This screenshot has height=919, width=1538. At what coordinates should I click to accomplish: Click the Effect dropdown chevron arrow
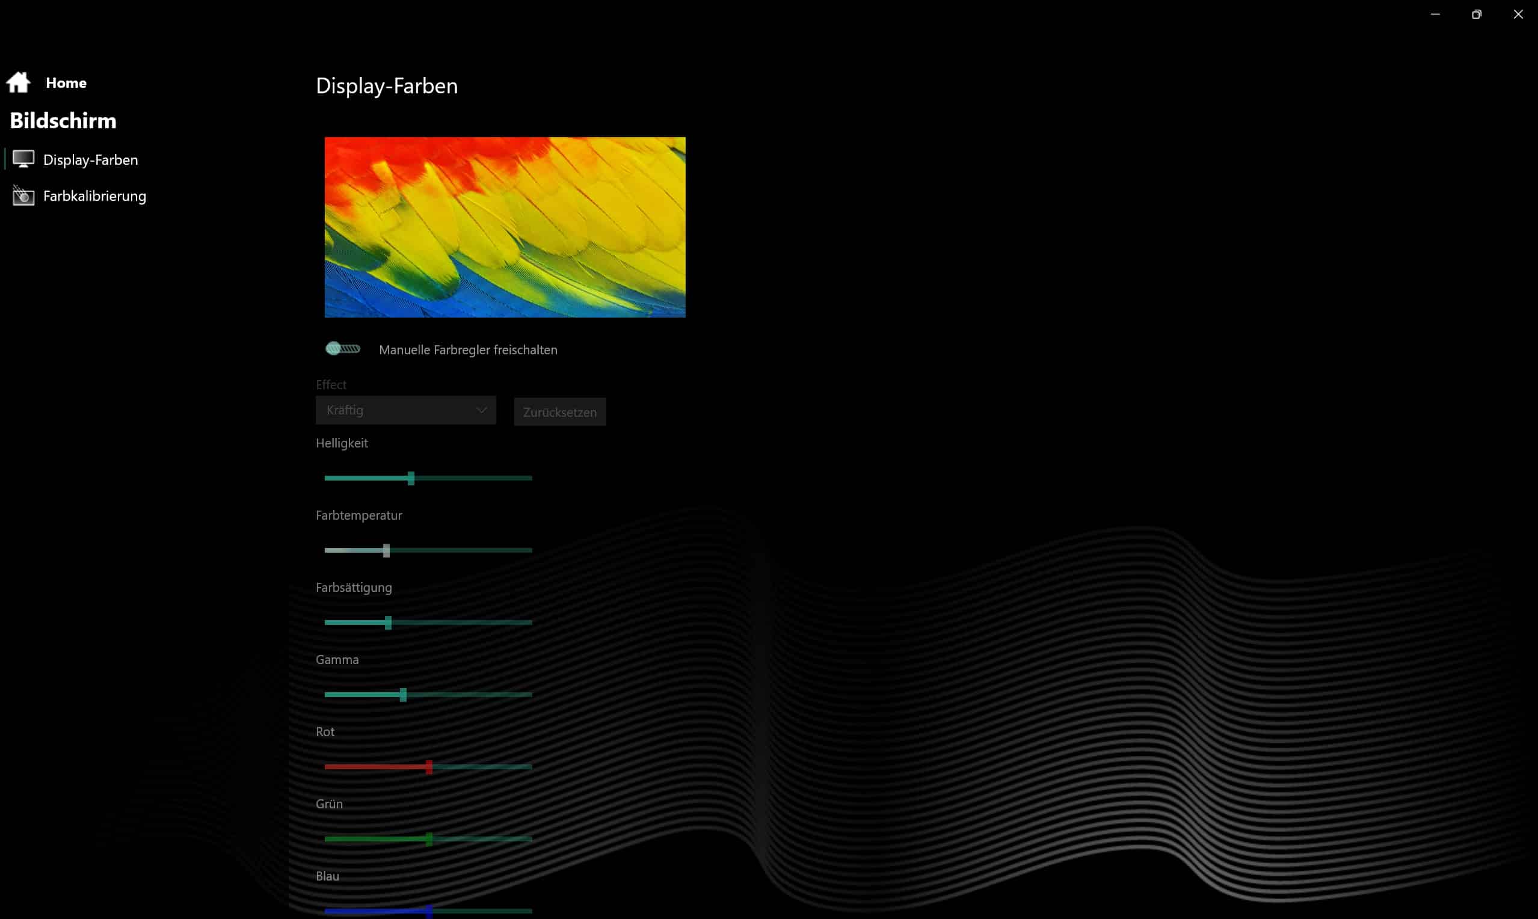[481, 410]
